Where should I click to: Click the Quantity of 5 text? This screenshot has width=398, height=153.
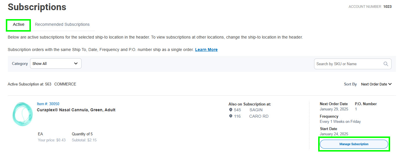[82, 134]
